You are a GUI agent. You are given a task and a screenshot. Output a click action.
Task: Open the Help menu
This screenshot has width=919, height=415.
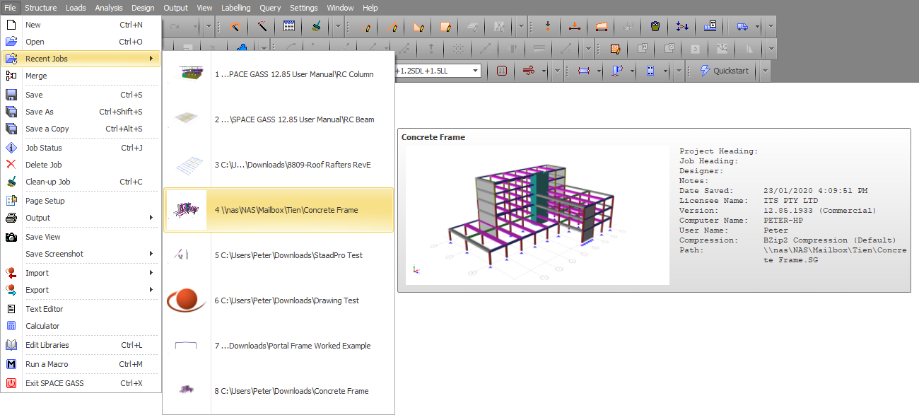370,8
